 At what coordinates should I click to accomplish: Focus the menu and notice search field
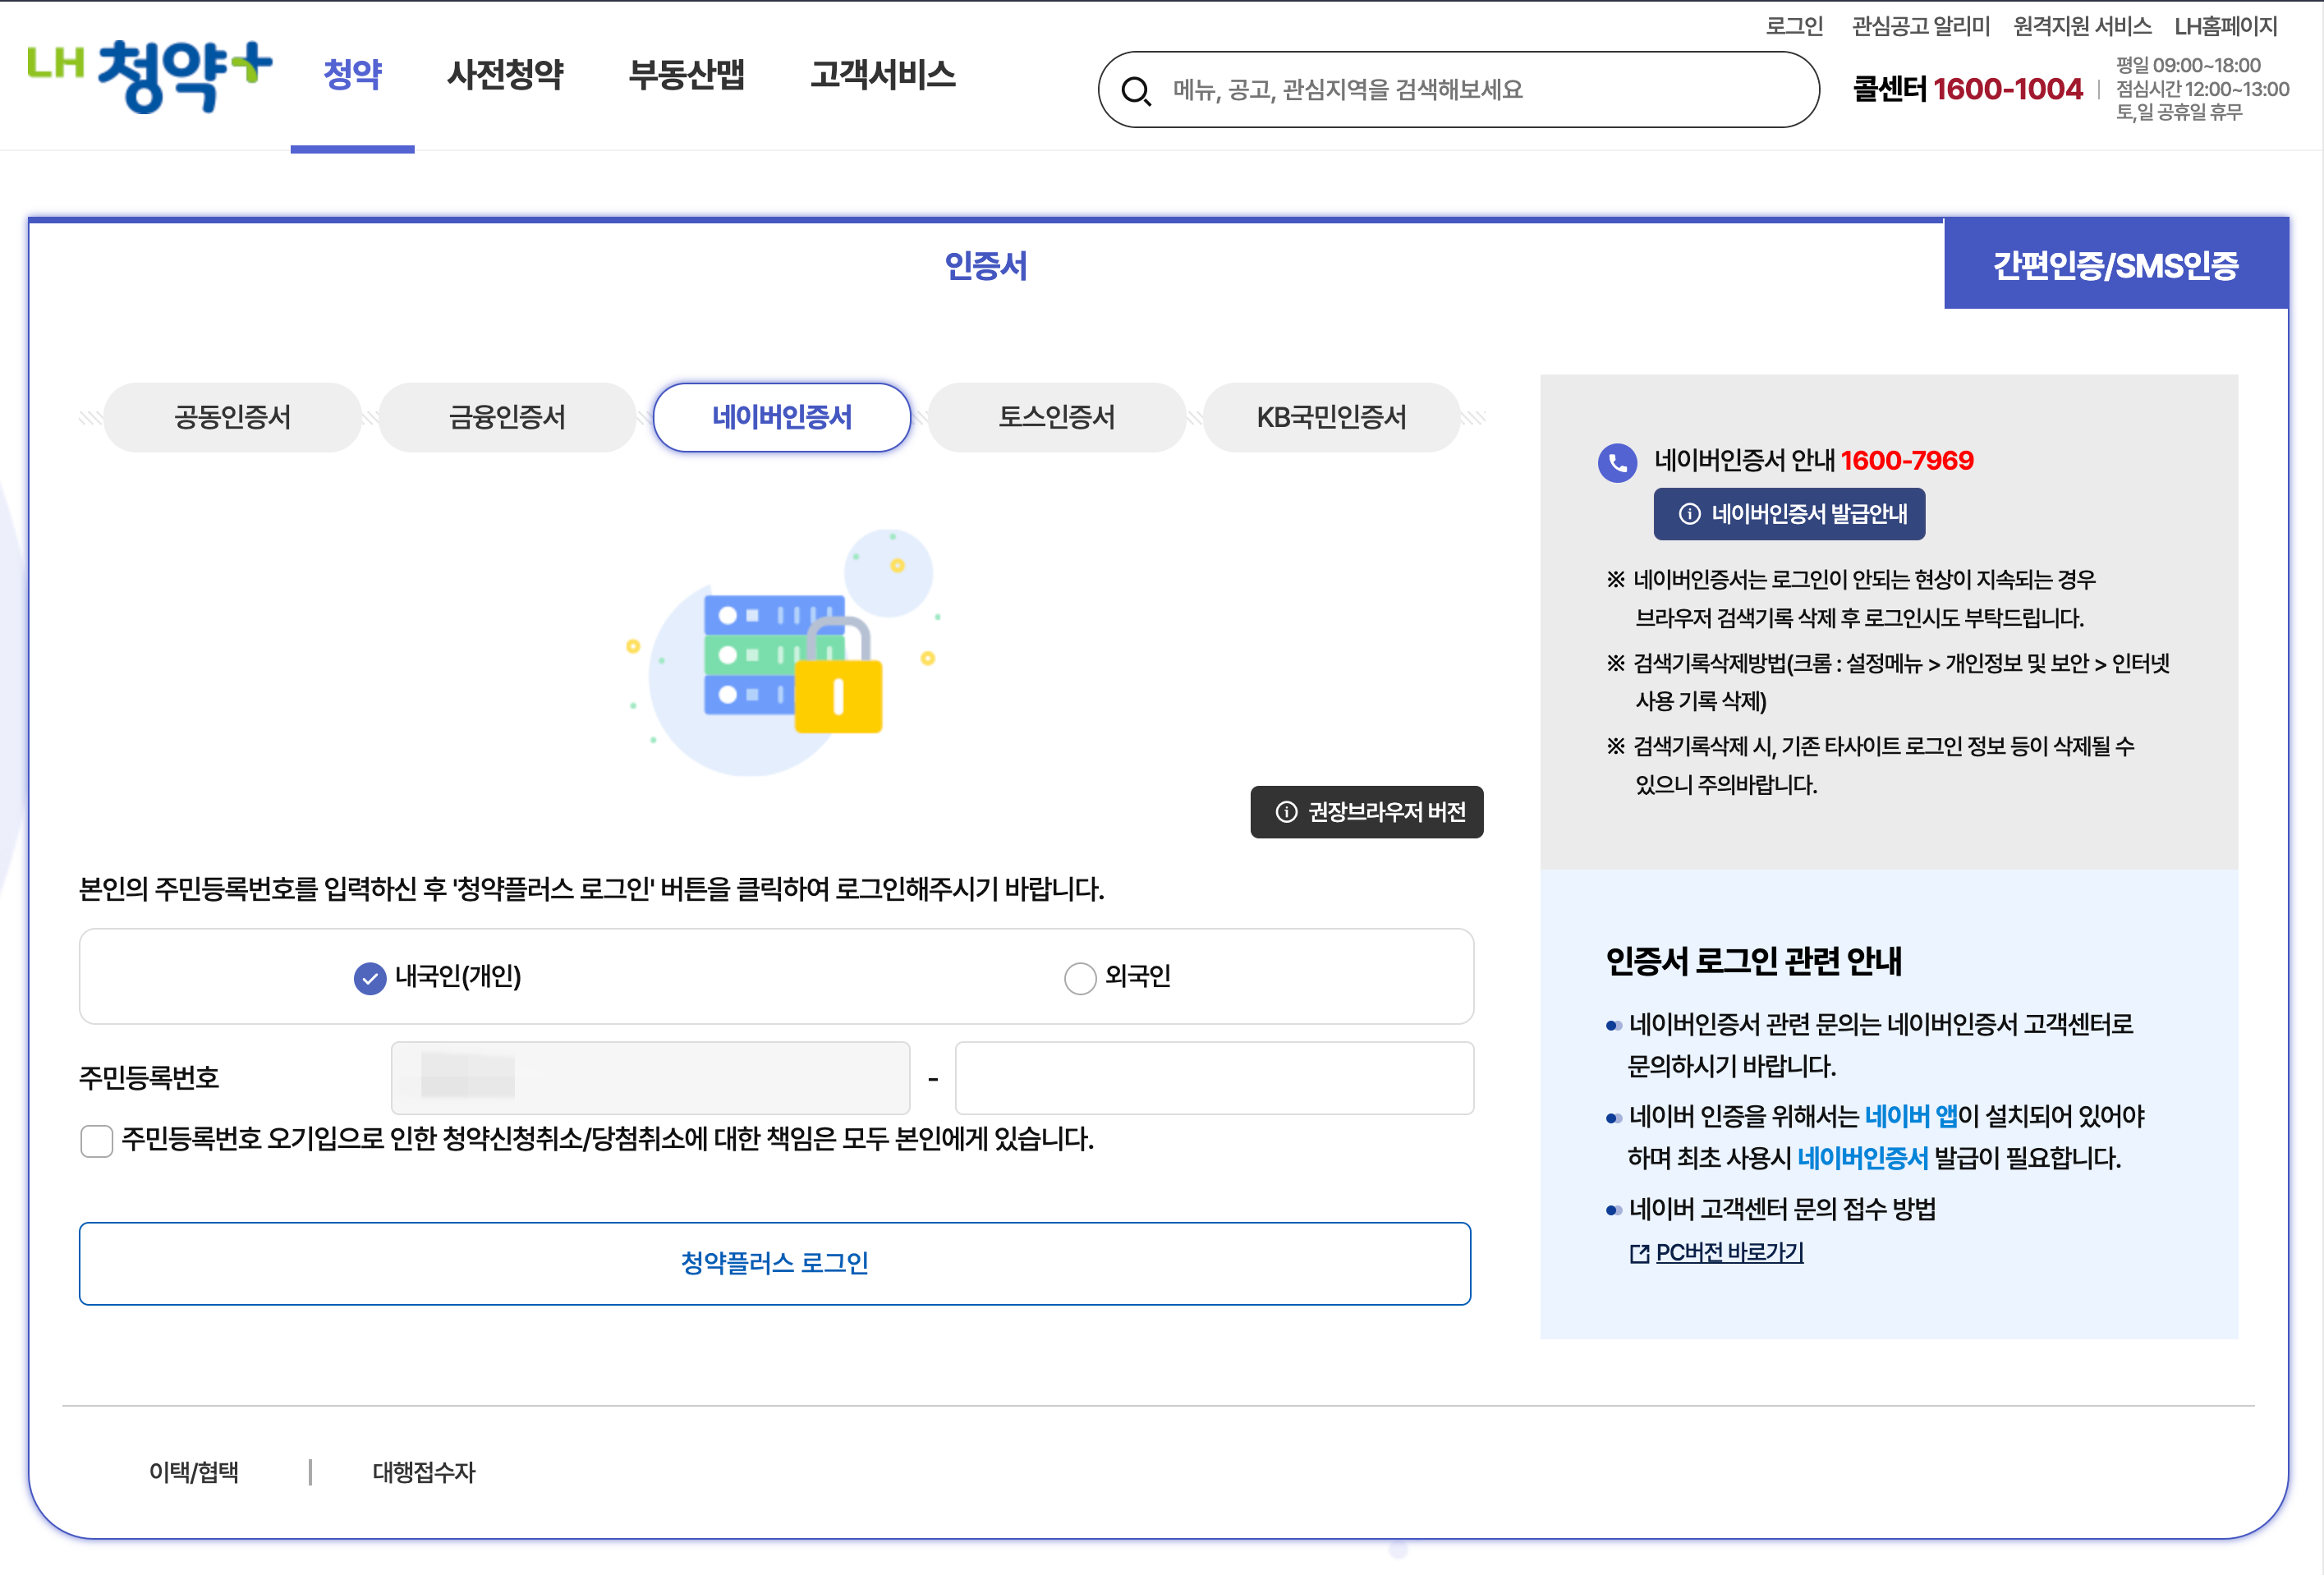(x=1458, y=90)
